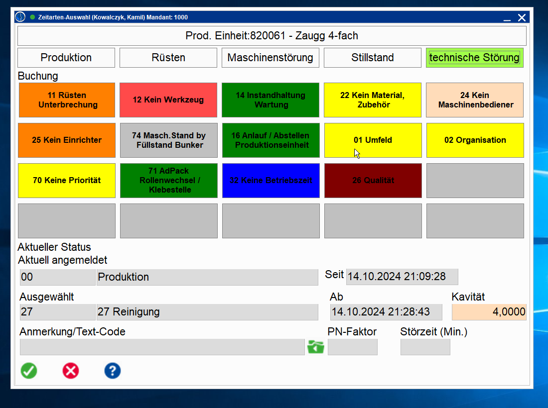Viewport: 548px width, 408px height.
Task: Select the dark red 26 Qualität button
Action: click(x=373, y=181)
